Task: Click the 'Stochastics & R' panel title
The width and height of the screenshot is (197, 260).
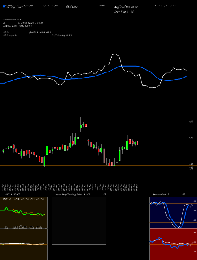Action: (x=161, y=195)
